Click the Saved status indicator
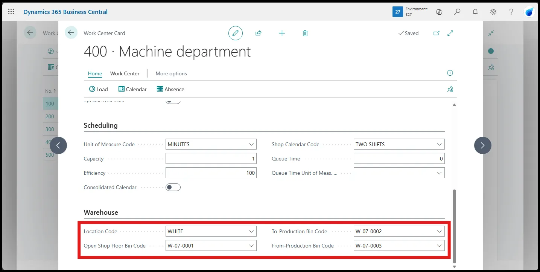540x272 pixels. click(x=408, y=33)
